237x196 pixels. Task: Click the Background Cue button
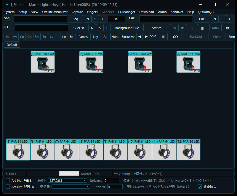tap(127, 28)
